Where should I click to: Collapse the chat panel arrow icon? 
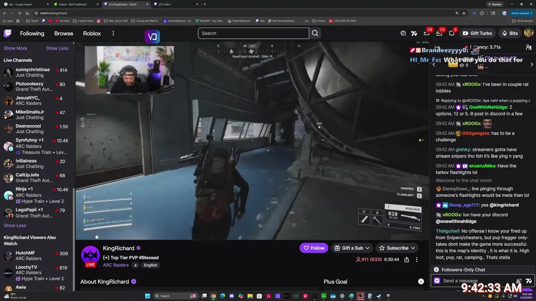click(437, 48)
